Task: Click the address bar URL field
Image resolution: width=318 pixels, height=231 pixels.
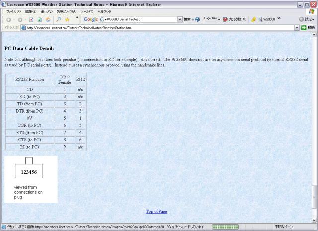Action: pyautogui.click(x=160, y=28)
